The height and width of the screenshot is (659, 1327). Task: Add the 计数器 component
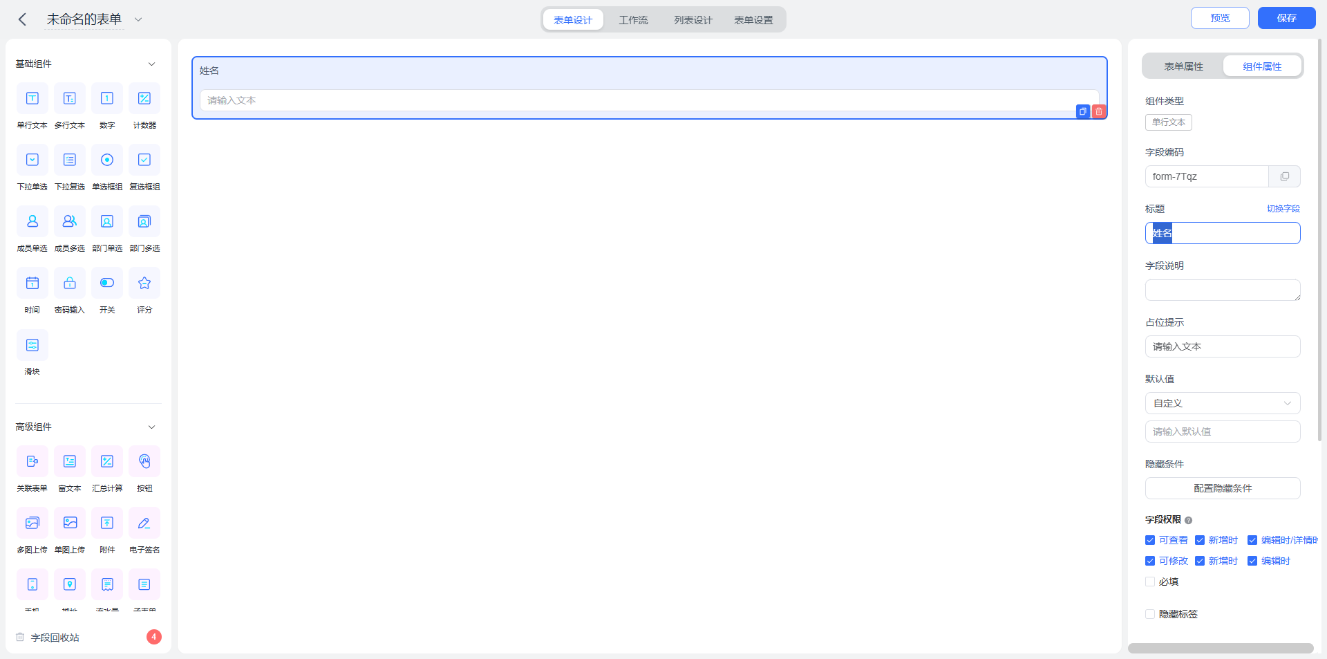click(144, 98)
